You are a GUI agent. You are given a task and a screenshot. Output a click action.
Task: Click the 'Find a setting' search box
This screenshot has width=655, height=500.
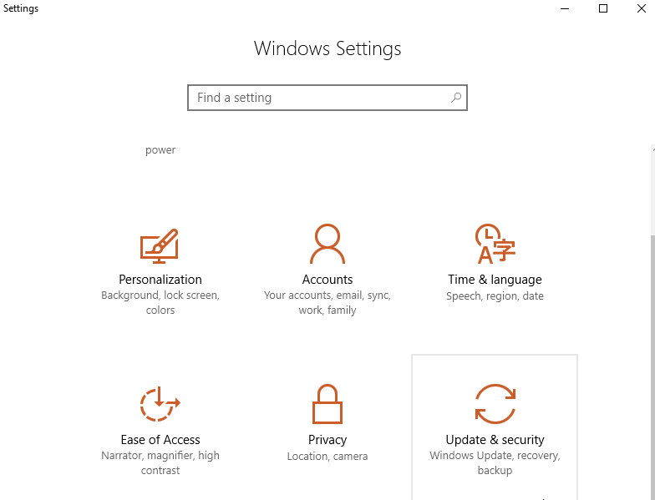(x=317, y=98)
